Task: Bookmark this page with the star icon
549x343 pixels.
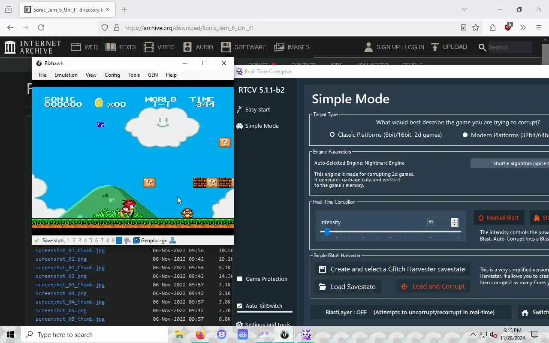Action: pos(476,27)
